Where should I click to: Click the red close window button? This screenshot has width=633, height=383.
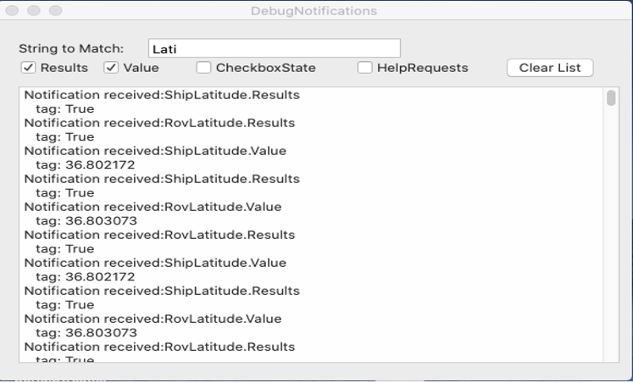(12, 11)
